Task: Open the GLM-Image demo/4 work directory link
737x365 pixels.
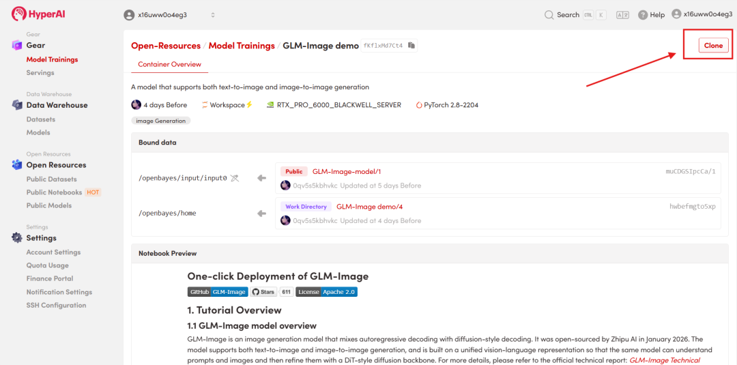Action: point(369,207)
